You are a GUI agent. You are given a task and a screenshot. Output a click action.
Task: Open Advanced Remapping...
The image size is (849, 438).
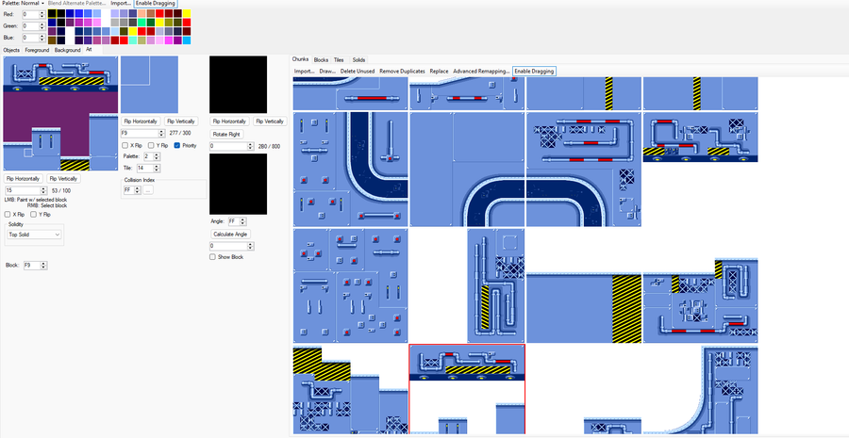(481, 71)
